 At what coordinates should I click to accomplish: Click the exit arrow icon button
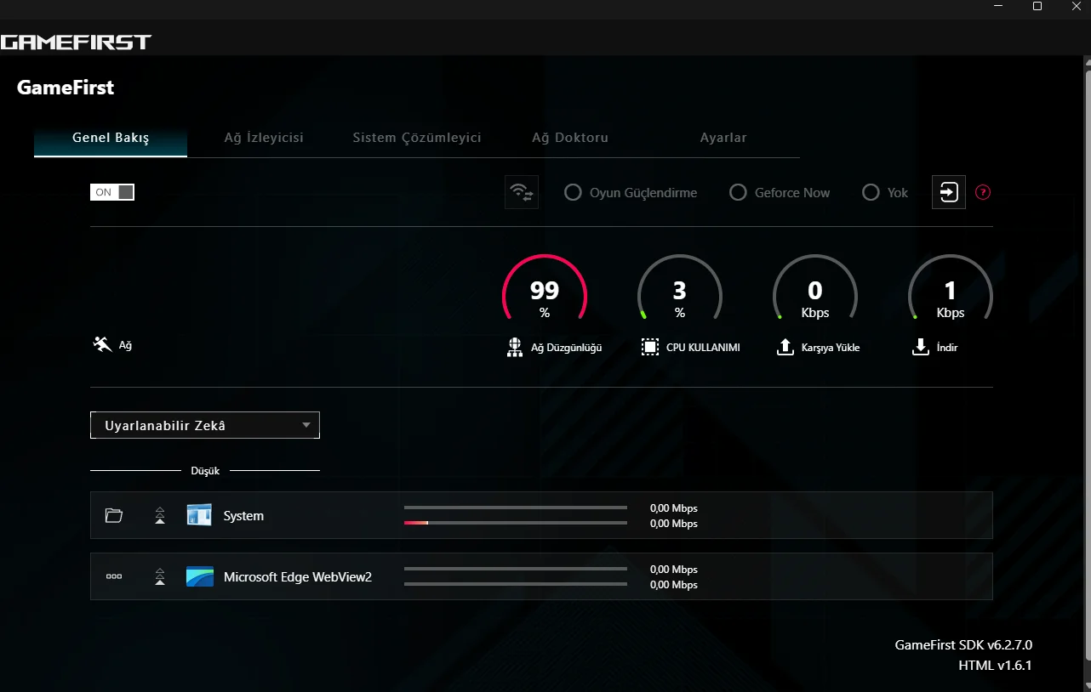[x=949, y=192]
